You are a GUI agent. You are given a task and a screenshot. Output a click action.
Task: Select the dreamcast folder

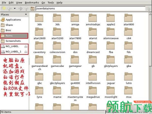(x=93, y=47)
